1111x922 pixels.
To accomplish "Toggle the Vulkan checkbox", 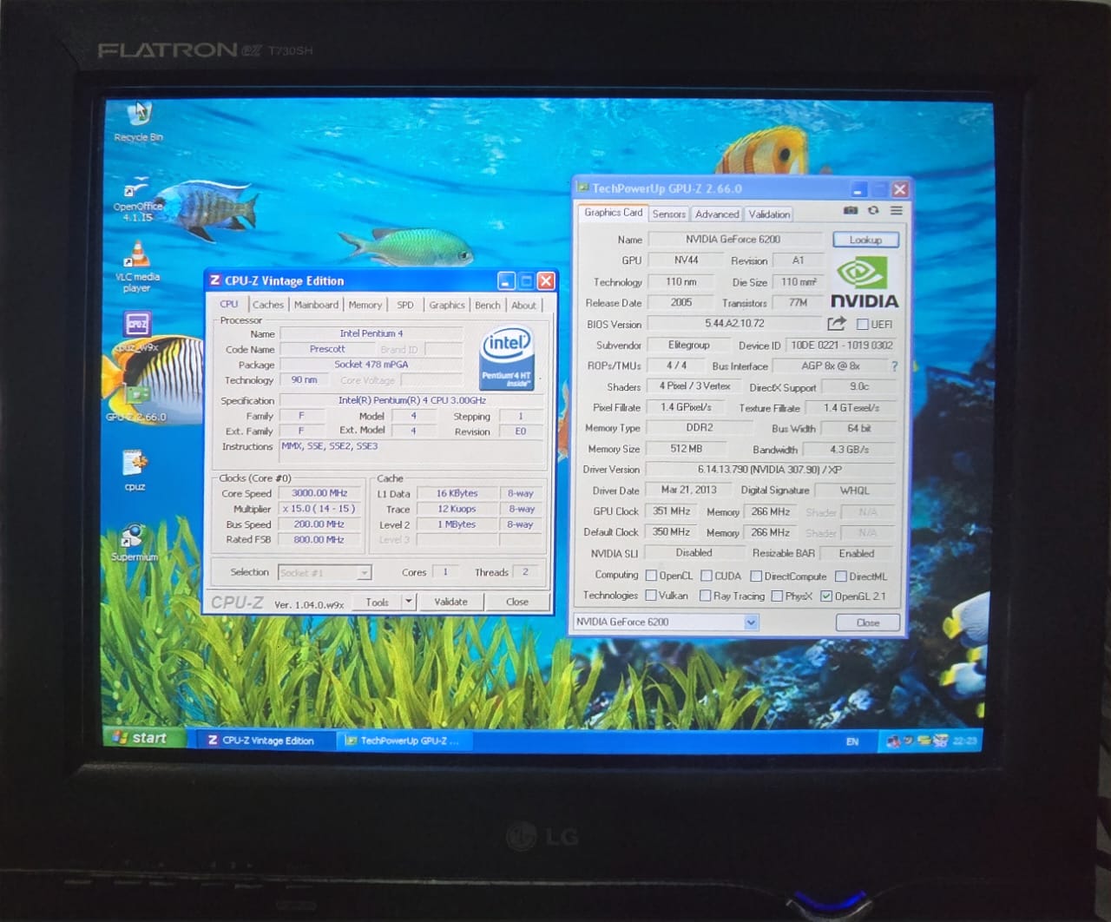I will point(650,596).
